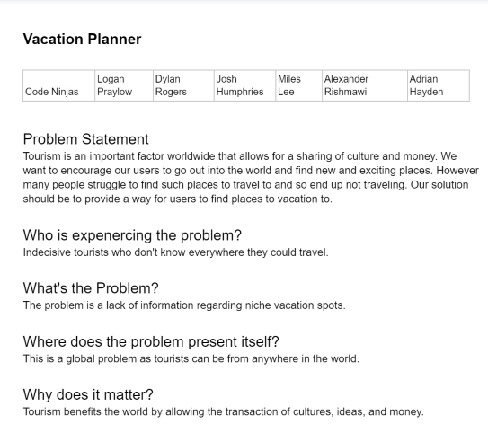
Task: Select the Dylan Rogers cell
Action: [183, 85]
